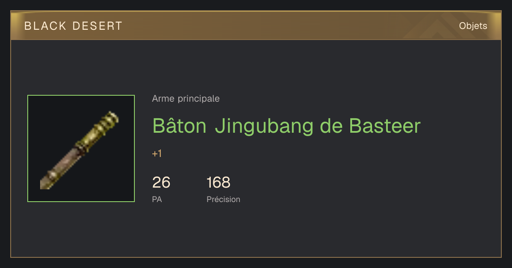Select the +1 enhancement level text

click(x=157, y=154)
